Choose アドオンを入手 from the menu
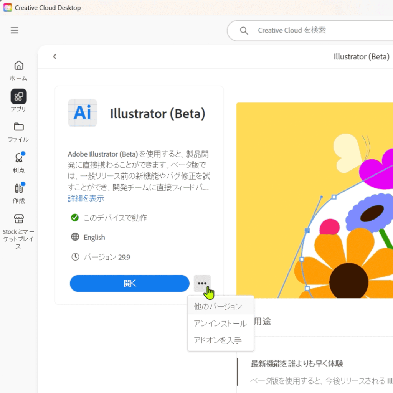The height and width of the screenshot is (393, 393). pyautogui.click(x=221, y=340)
